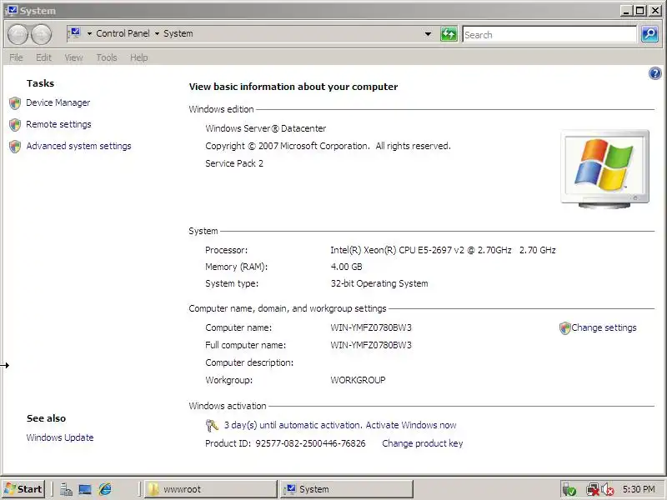
Task: Activate Windows now link
Action: 411,425
